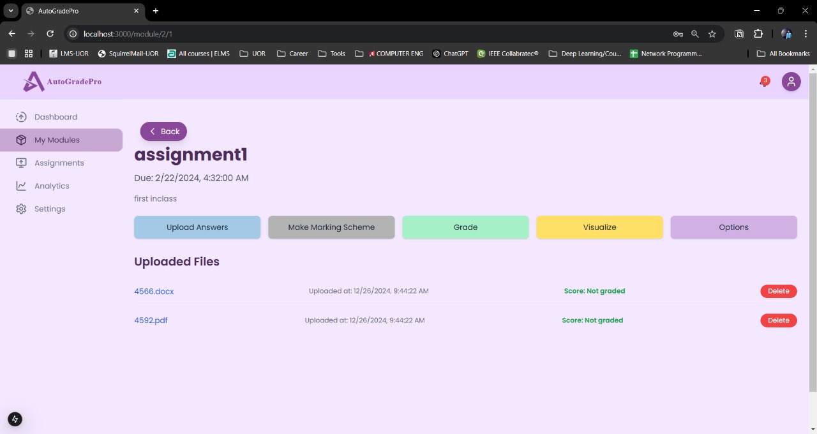Click the assignment1 heading text

coord(191,154)
